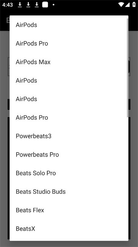
Task: Tap the white square notification icon
Action: pyautogui.click(x=45, y=5)
